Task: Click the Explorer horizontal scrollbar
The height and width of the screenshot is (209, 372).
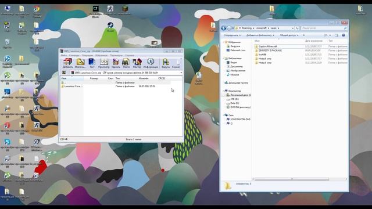Action: click(x=292, y=179)
